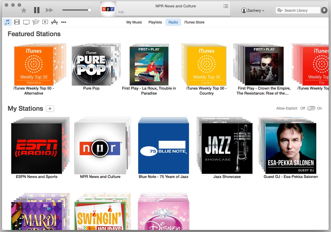
Task: Click the 'Pure Pop' station title
Action: click(91, 88)
